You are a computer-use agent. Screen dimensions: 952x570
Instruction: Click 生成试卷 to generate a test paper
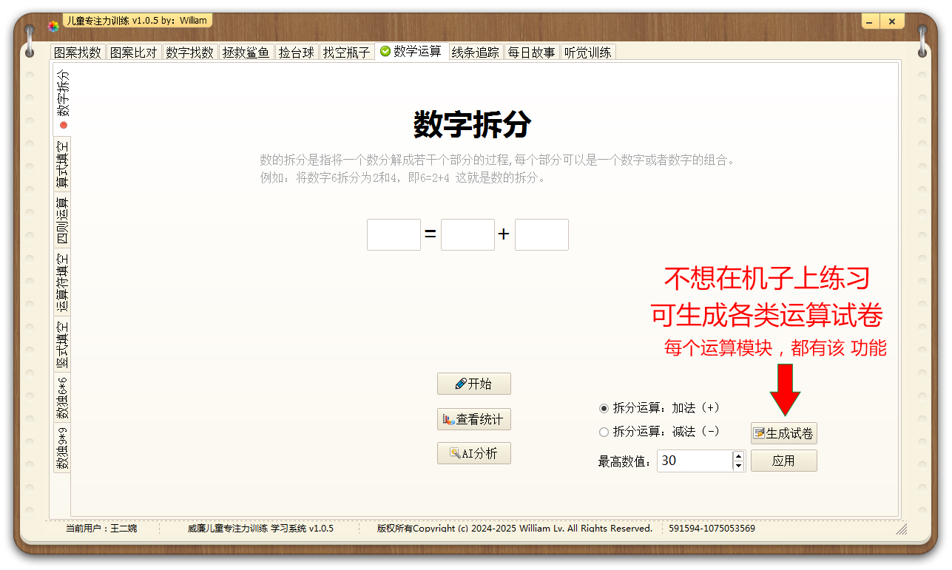pyautogui.click(x=784, y=432)
